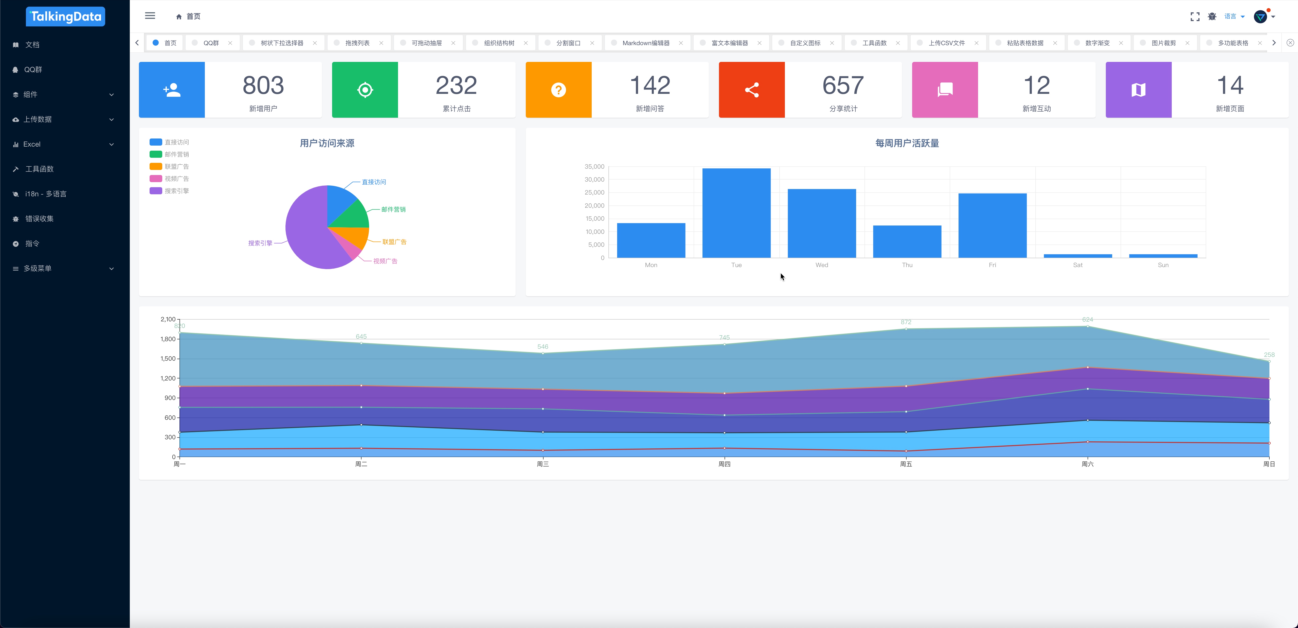Enter fullscreen mode via top bar icon

1195,17
